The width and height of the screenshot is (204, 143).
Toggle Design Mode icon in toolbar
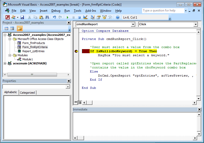coord(85,17)
